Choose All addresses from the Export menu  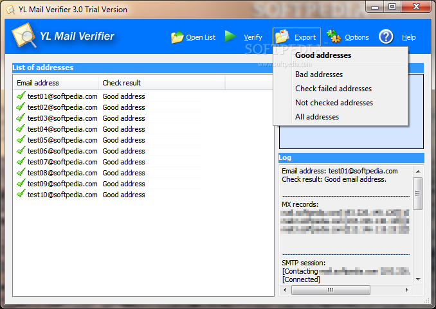[x=341, y=117]
